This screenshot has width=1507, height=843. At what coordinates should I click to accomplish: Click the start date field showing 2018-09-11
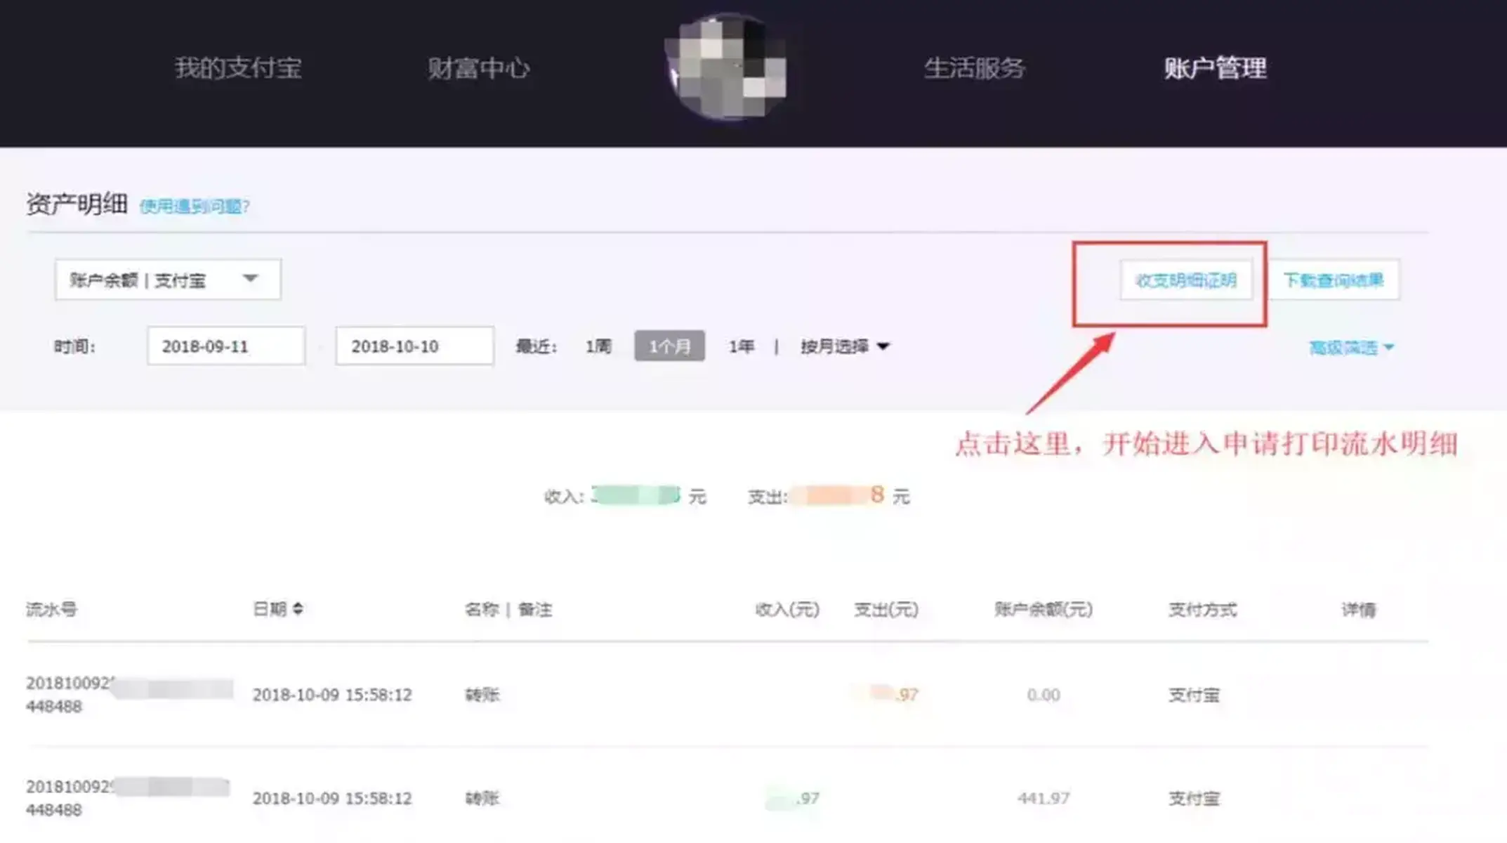coord(225,346)
